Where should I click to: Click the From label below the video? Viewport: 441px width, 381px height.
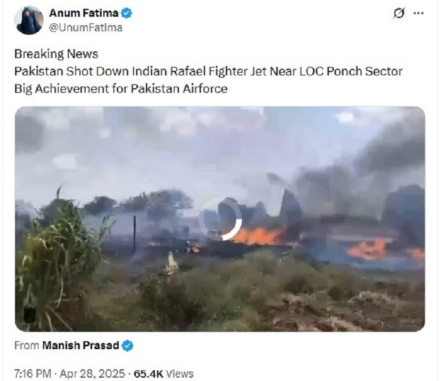(27, 345)
